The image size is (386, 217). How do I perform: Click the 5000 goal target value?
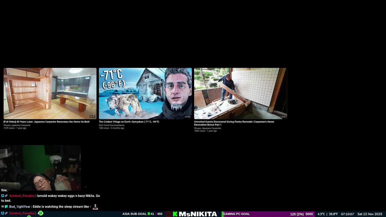pyautogui.click(x=309, y=214)
